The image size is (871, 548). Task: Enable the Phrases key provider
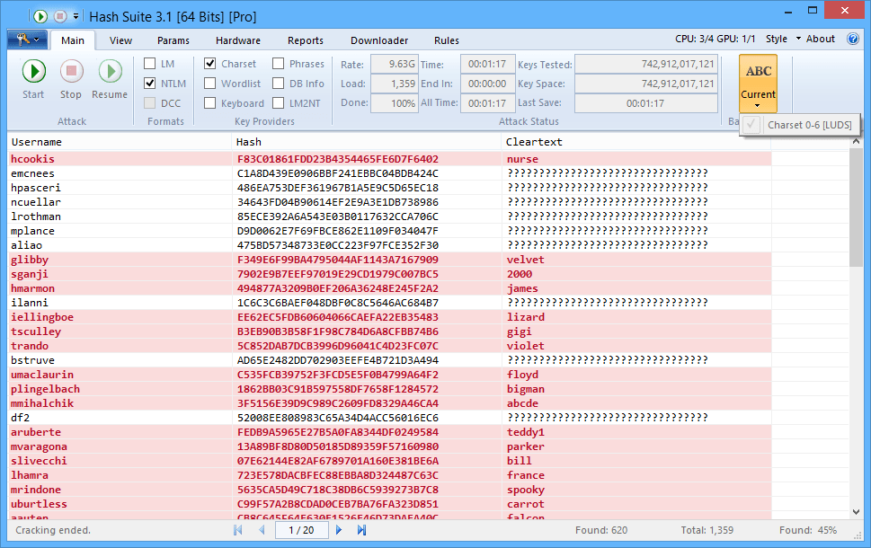tap(279, 64)
